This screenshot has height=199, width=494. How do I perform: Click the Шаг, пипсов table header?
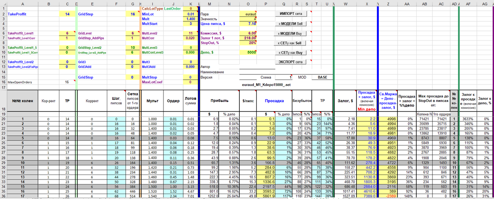pos(117,101)
